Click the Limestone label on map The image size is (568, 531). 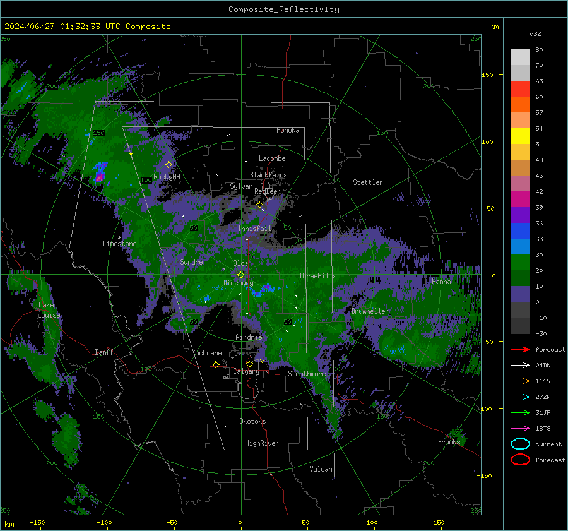click(119, 244)
